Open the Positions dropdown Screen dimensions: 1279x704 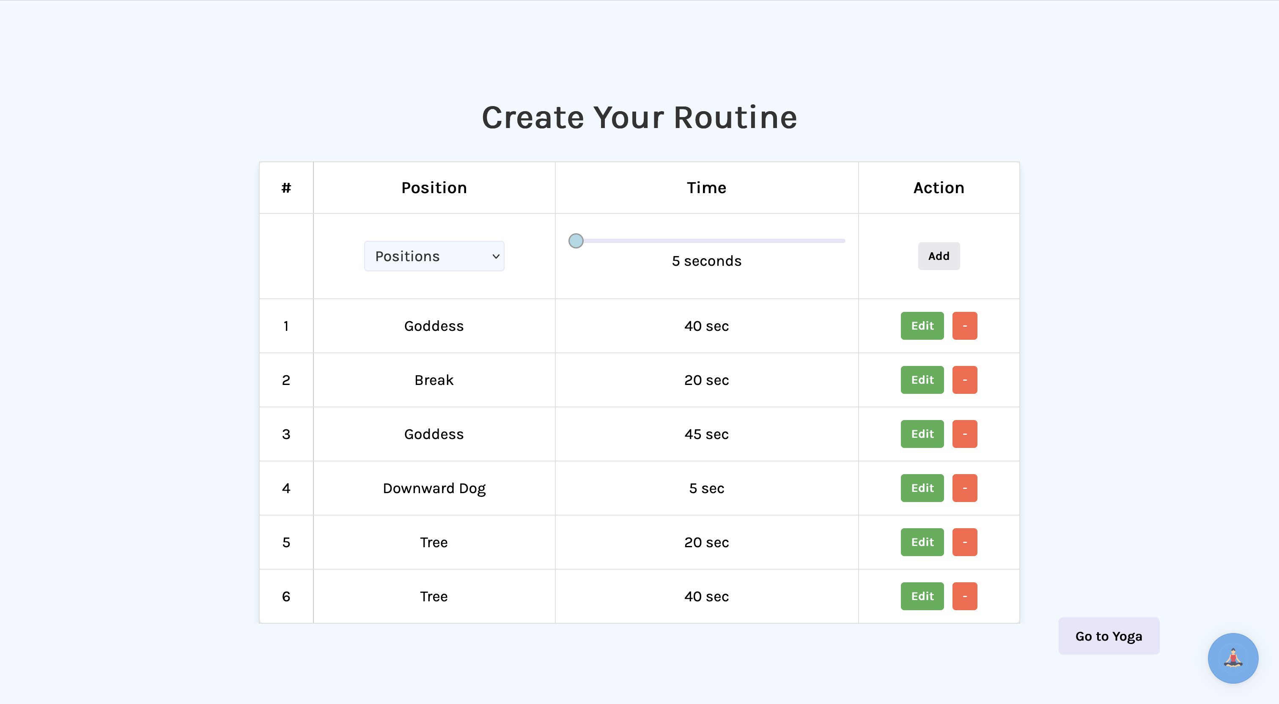pyautogui.click(x=434, y=256)
